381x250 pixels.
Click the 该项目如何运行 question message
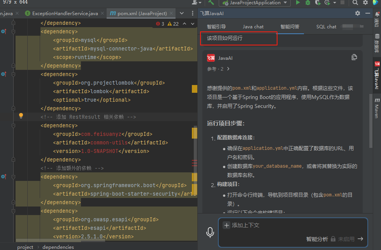tap(225, 38)
